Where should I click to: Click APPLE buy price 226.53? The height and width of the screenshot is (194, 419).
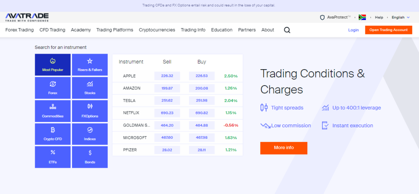click(x=201, y=76)
